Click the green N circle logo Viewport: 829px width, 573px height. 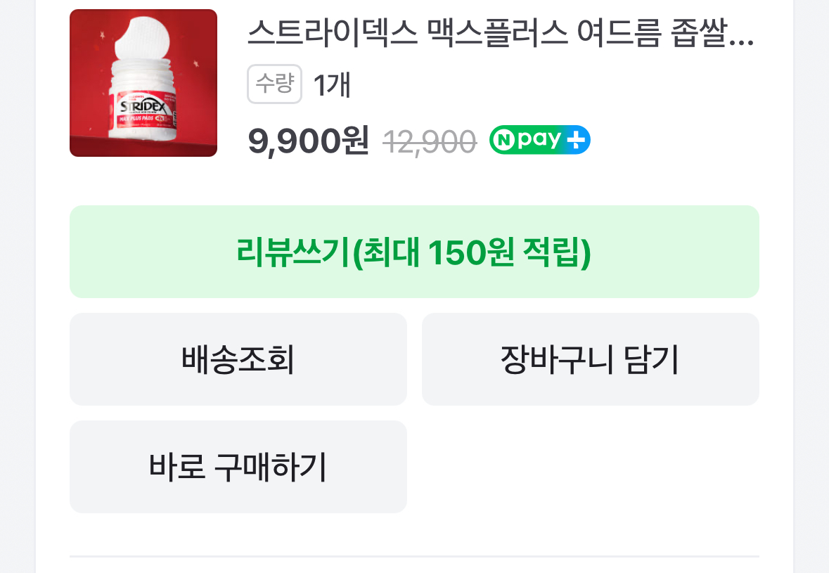tap(503, 140)
